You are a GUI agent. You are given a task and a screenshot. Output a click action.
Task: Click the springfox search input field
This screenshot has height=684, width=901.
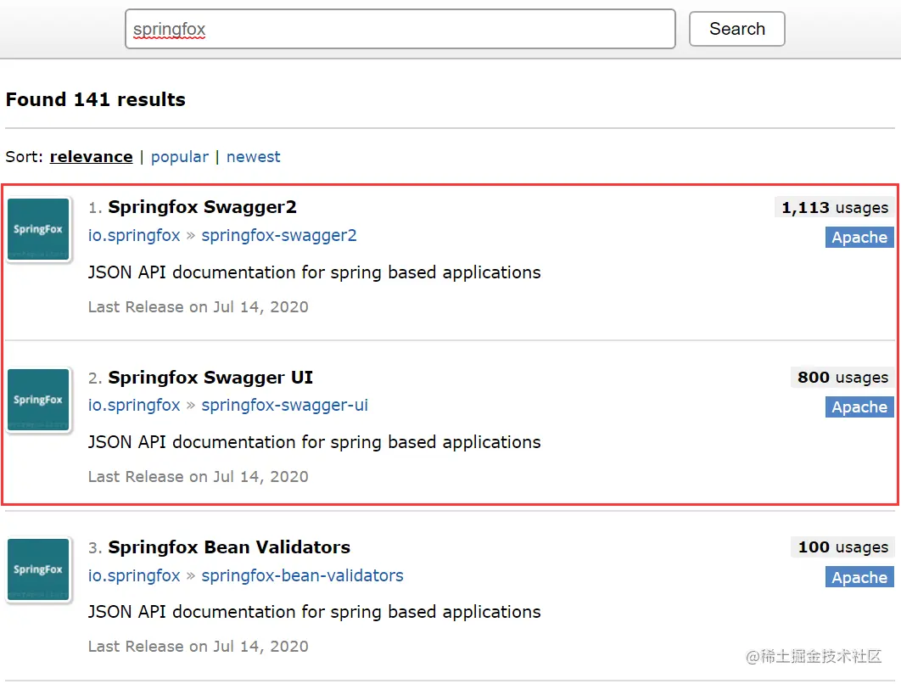coord(400,29)
